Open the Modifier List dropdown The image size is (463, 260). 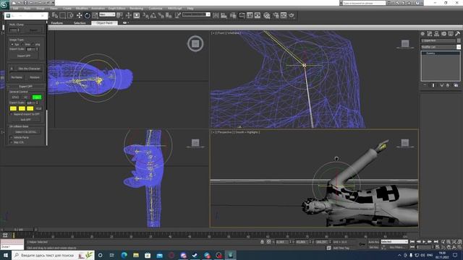tap(458, 47)
